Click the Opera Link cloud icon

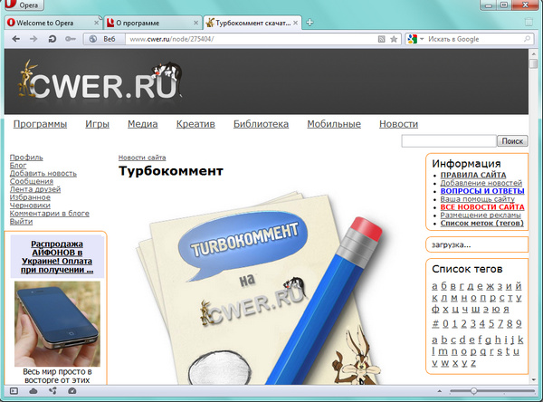33,390
